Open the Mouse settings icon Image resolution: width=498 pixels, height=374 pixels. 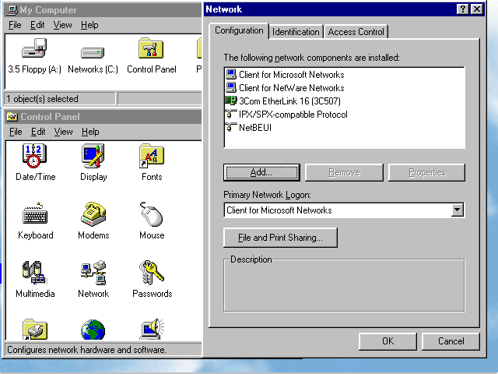click(152, 214)
